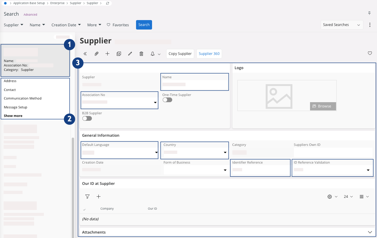Image resolution: width=377 pixels, height=238 pixels.
Task: Open the Country dropdown
Action: point(225,153)
